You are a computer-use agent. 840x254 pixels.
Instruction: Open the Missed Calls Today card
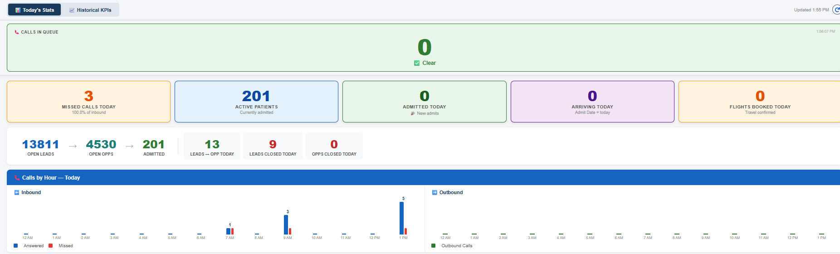pyautogui.click(x=89, y=102)
